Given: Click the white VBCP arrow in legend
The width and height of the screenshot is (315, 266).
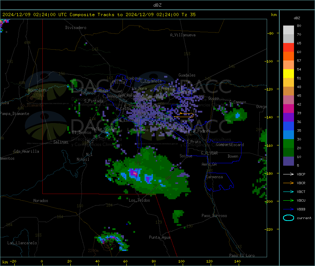Looking at the screenshot, I should (x=288, y=174).
